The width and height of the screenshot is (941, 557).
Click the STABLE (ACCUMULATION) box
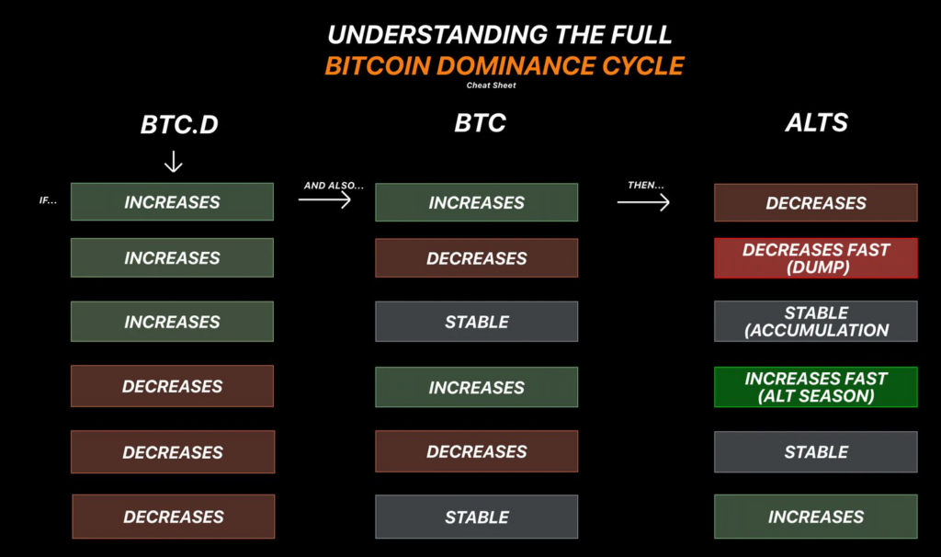point(816,321)
